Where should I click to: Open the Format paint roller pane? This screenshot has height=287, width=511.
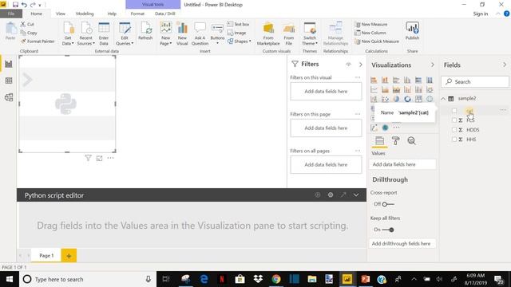[396, 141]
